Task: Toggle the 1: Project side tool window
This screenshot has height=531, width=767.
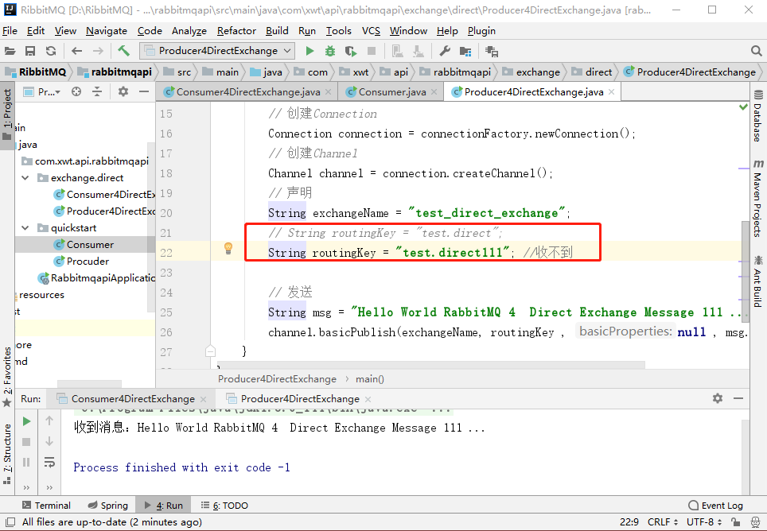Action: point(7,114)
